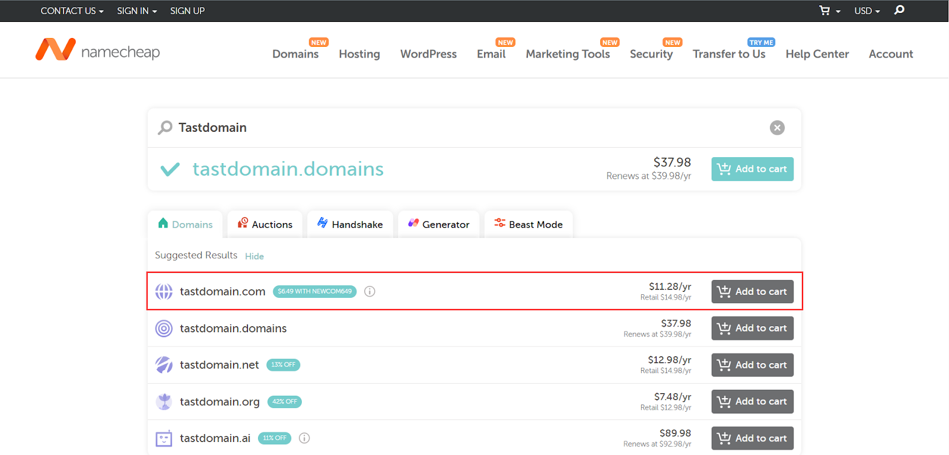
Task: Click tastdomain.org domain name text
Action: click(x=220, y=402)
